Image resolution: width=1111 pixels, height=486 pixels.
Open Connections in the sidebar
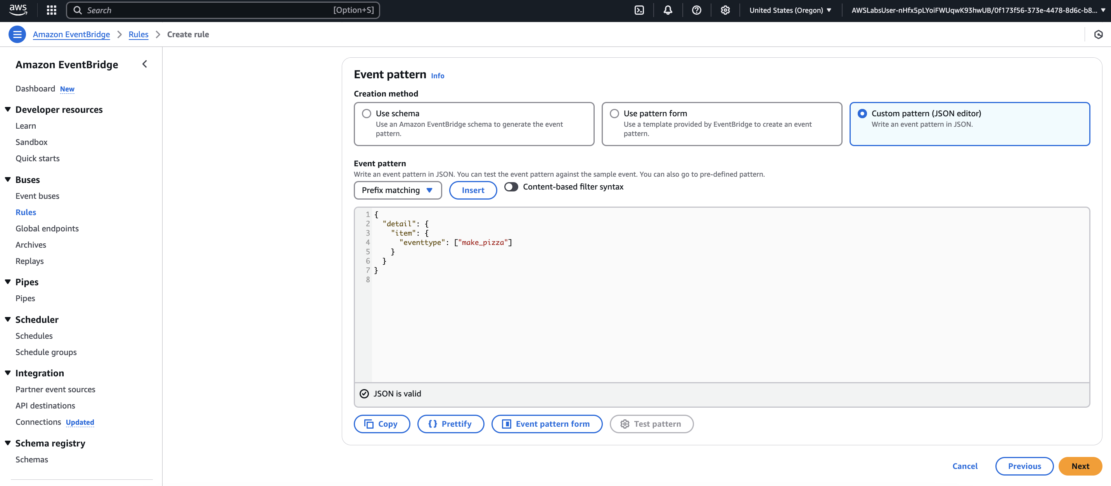38,422
